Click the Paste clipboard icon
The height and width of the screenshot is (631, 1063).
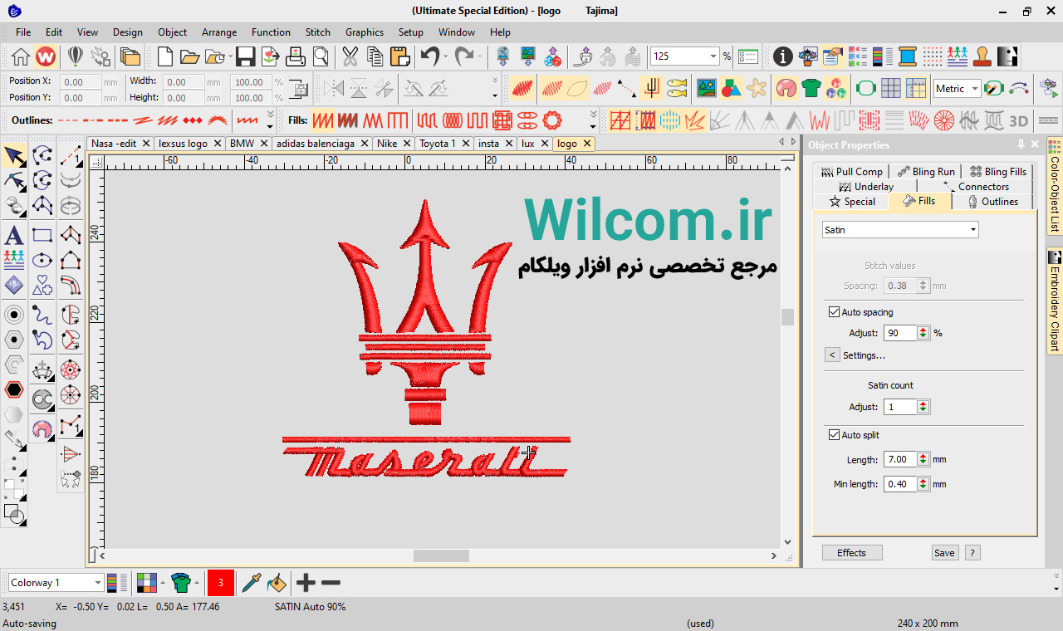point(400,56)
